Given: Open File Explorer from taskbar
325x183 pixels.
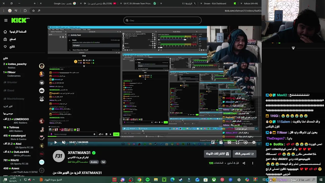Looking at the screenshot, I should click(x=156, y=180).
